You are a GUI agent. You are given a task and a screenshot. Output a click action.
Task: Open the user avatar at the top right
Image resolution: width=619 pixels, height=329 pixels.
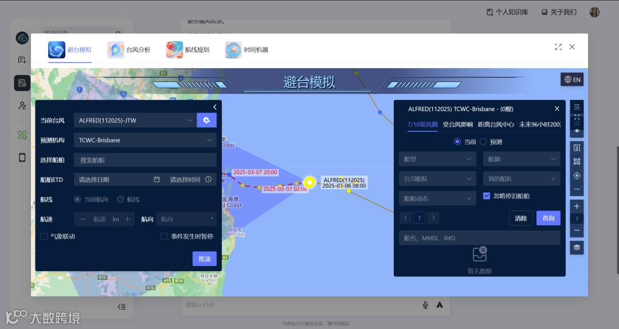[594, 12]
